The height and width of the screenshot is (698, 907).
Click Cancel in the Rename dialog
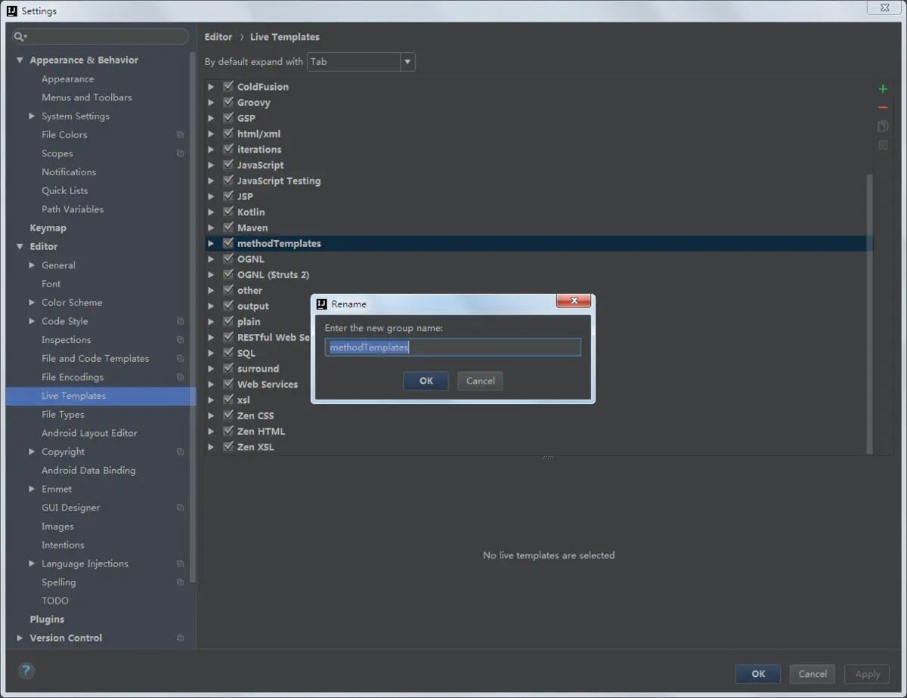480,381
